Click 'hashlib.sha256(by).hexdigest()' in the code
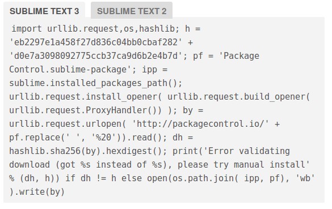The width and height of the screenshot is (332, 209). (x=88, y=151)
